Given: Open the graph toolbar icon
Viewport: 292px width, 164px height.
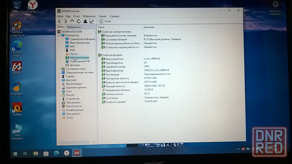Looking at the screenshot, I should coord(92,21).
